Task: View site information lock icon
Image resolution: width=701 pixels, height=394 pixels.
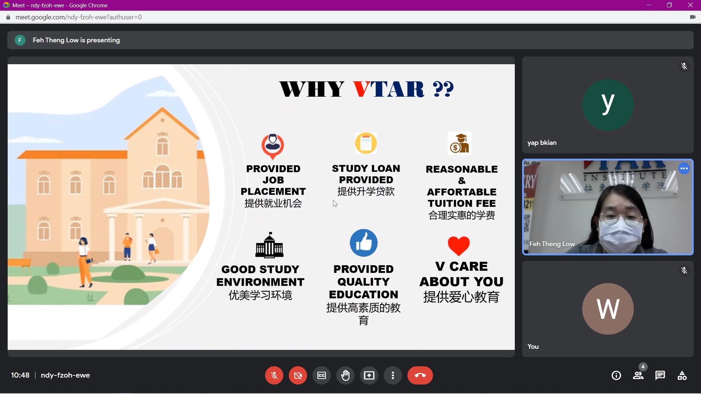Action: click(x=8, y=17)
